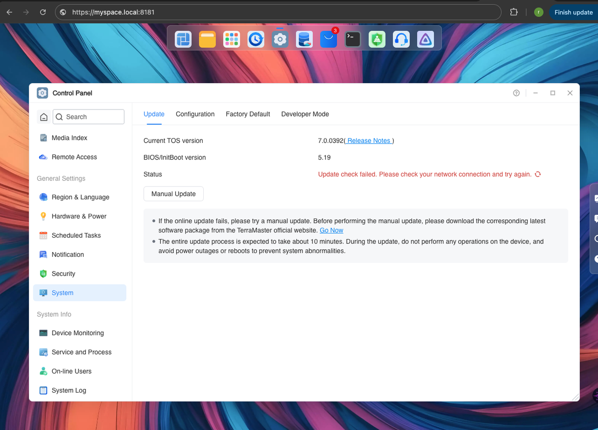Click the browser address bar URL

click(x=114, y=12)
